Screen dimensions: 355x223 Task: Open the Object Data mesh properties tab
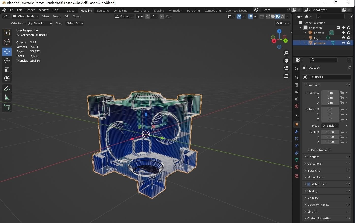tap(297, 160)
